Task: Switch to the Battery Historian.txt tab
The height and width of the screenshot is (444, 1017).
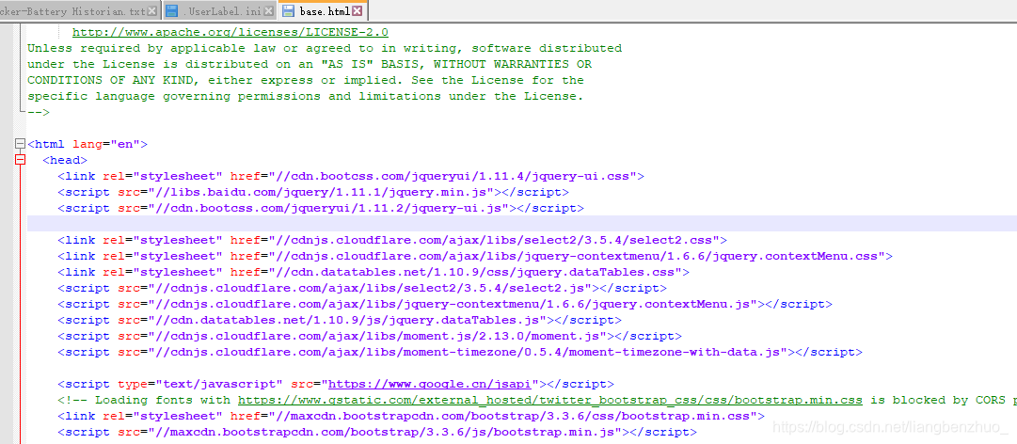Action: click(72, 10)
